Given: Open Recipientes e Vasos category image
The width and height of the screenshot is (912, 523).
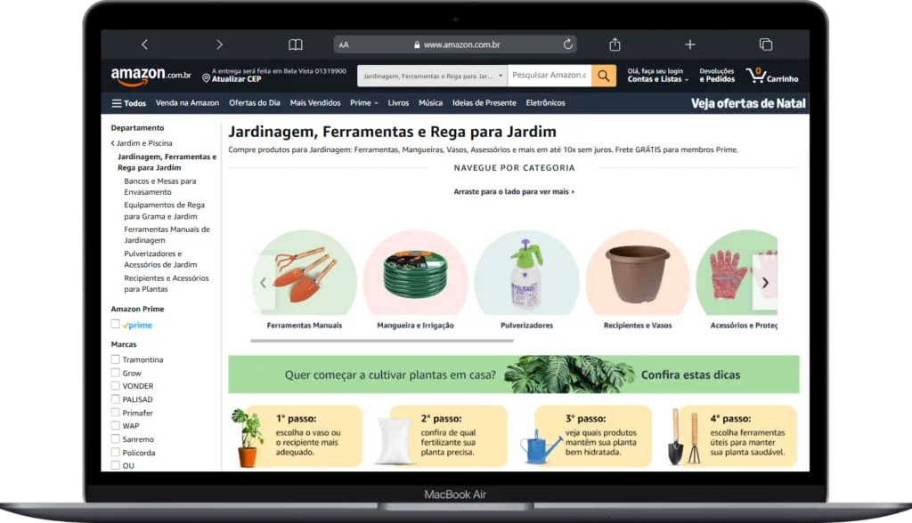Looking at the screenshot, I should pos(638,273).
